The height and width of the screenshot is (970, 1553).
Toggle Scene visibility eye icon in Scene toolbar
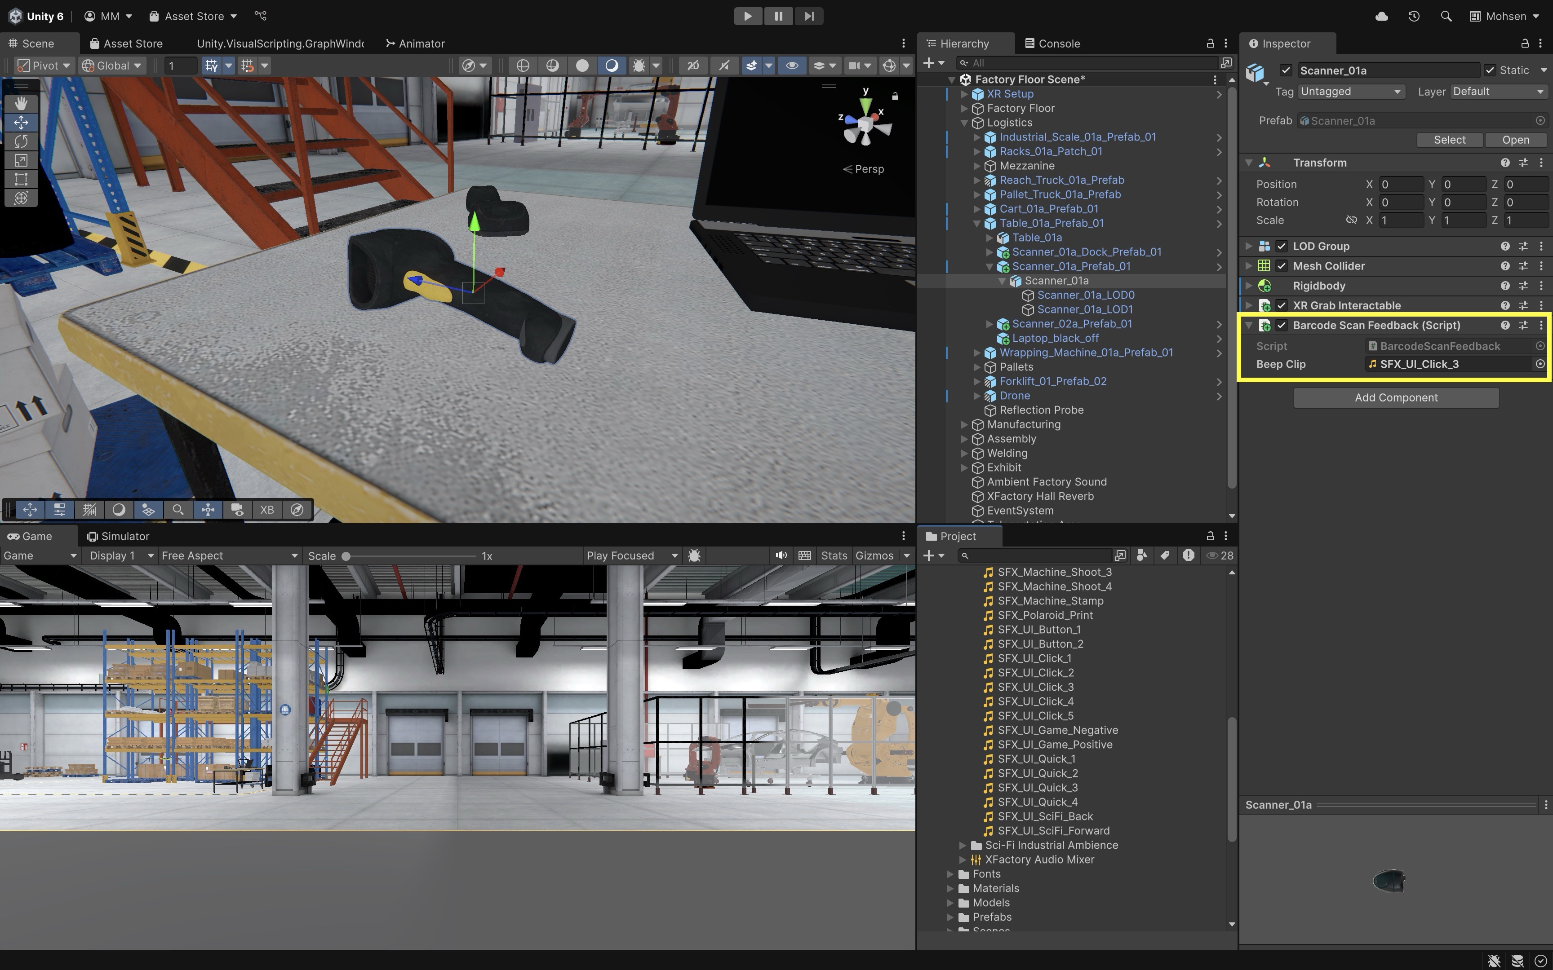[792, 66]
